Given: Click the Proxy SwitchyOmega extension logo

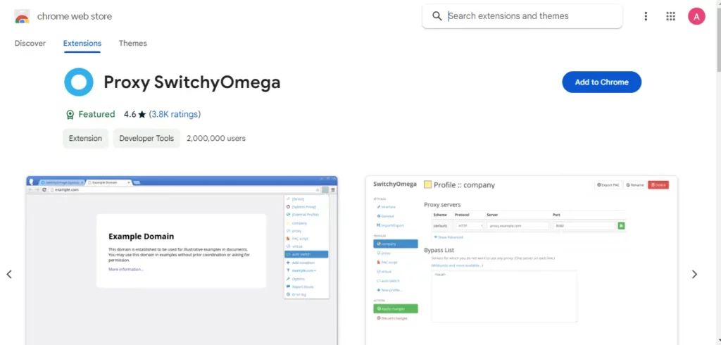Looking at the screenshot, I should tap(79, 82).
